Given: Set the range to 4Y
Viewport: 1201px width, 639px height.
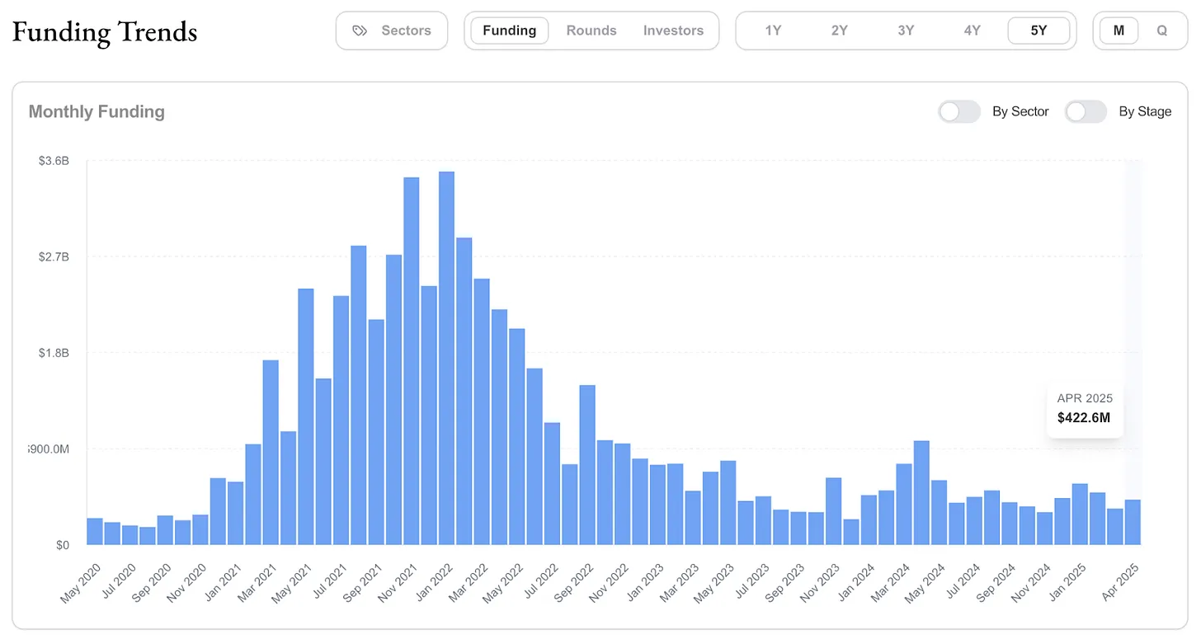Looking at the screenshot, I should [973, 31].
